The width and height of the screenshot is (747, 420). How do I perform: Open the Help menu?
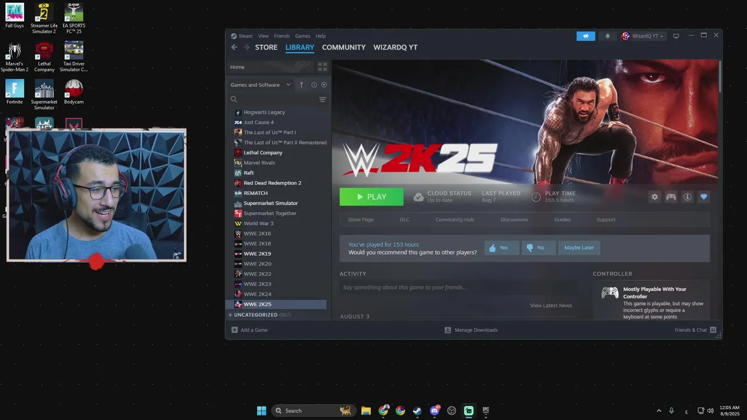321,36
